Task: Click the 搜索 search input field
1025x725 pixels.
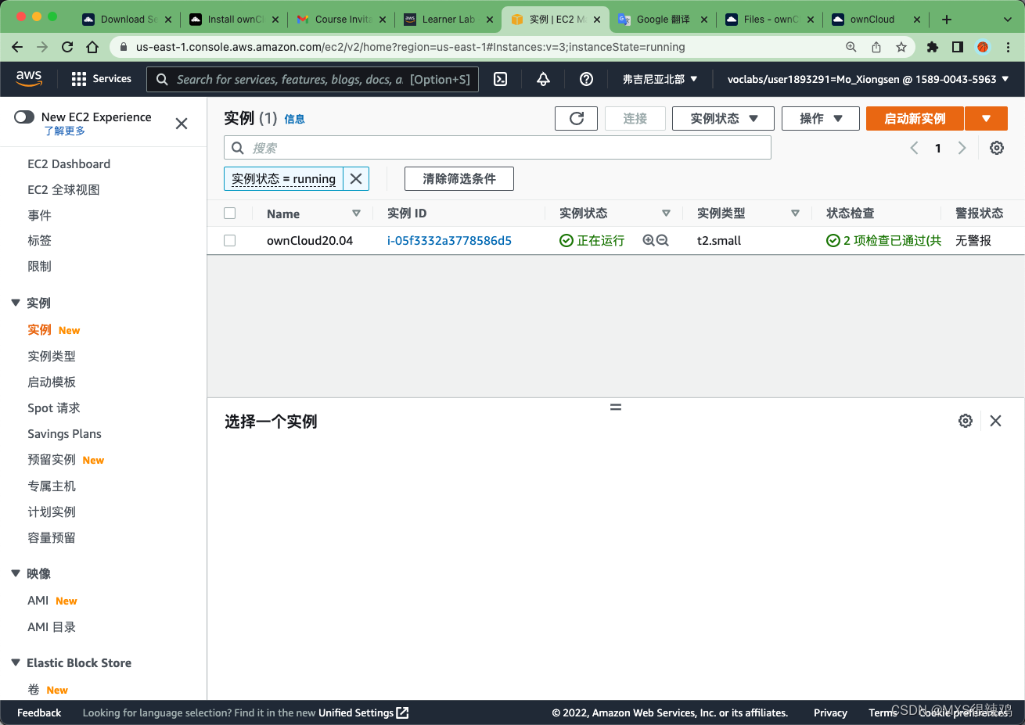Action: [498, 147]
